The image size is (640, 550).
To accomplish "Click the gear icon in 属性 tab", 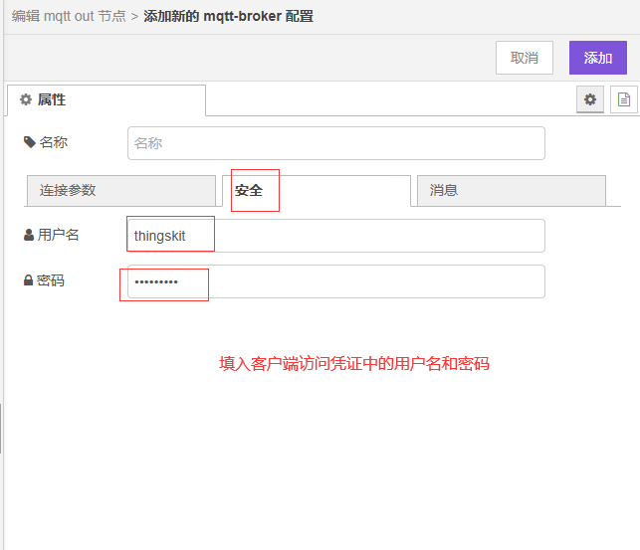I will coord(26,99).
